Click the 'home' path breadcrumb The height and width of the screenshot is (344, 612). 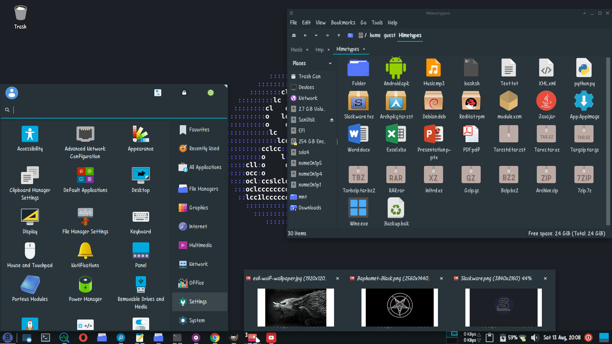pos(375,35)
